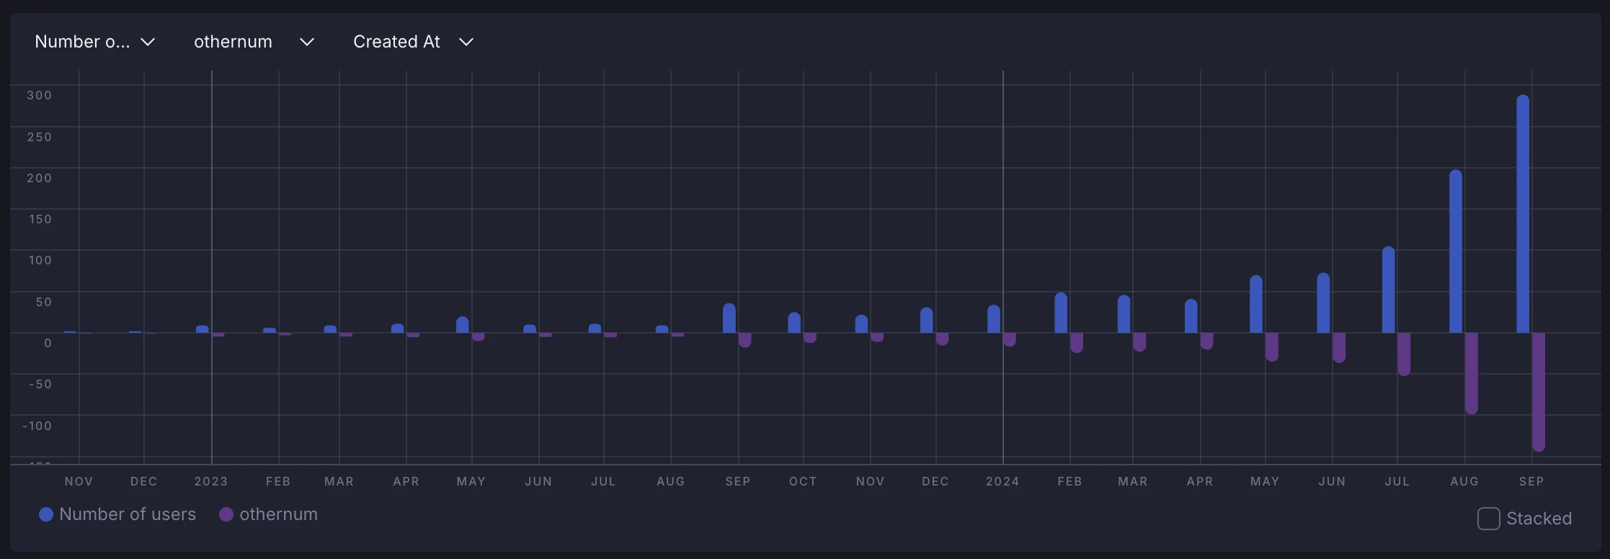The image size is (1610, 559).
Task: Toggle othernum series via legend label
Action: (x=278, y=514)
